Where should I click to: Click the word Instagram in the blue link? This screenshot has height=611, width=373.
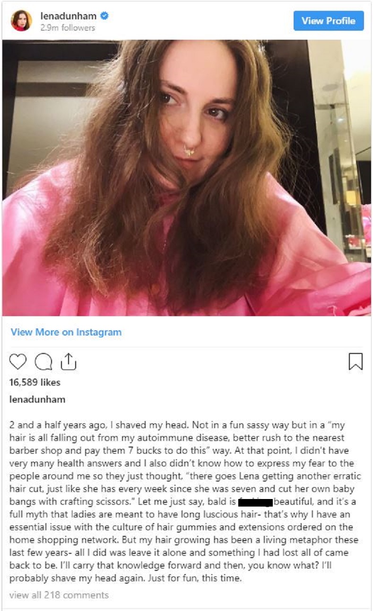[x=99, y=332]
